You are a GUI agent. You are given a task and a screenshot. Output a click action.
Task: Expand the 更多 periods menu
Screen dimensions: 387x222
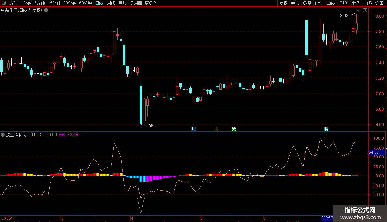151,3
